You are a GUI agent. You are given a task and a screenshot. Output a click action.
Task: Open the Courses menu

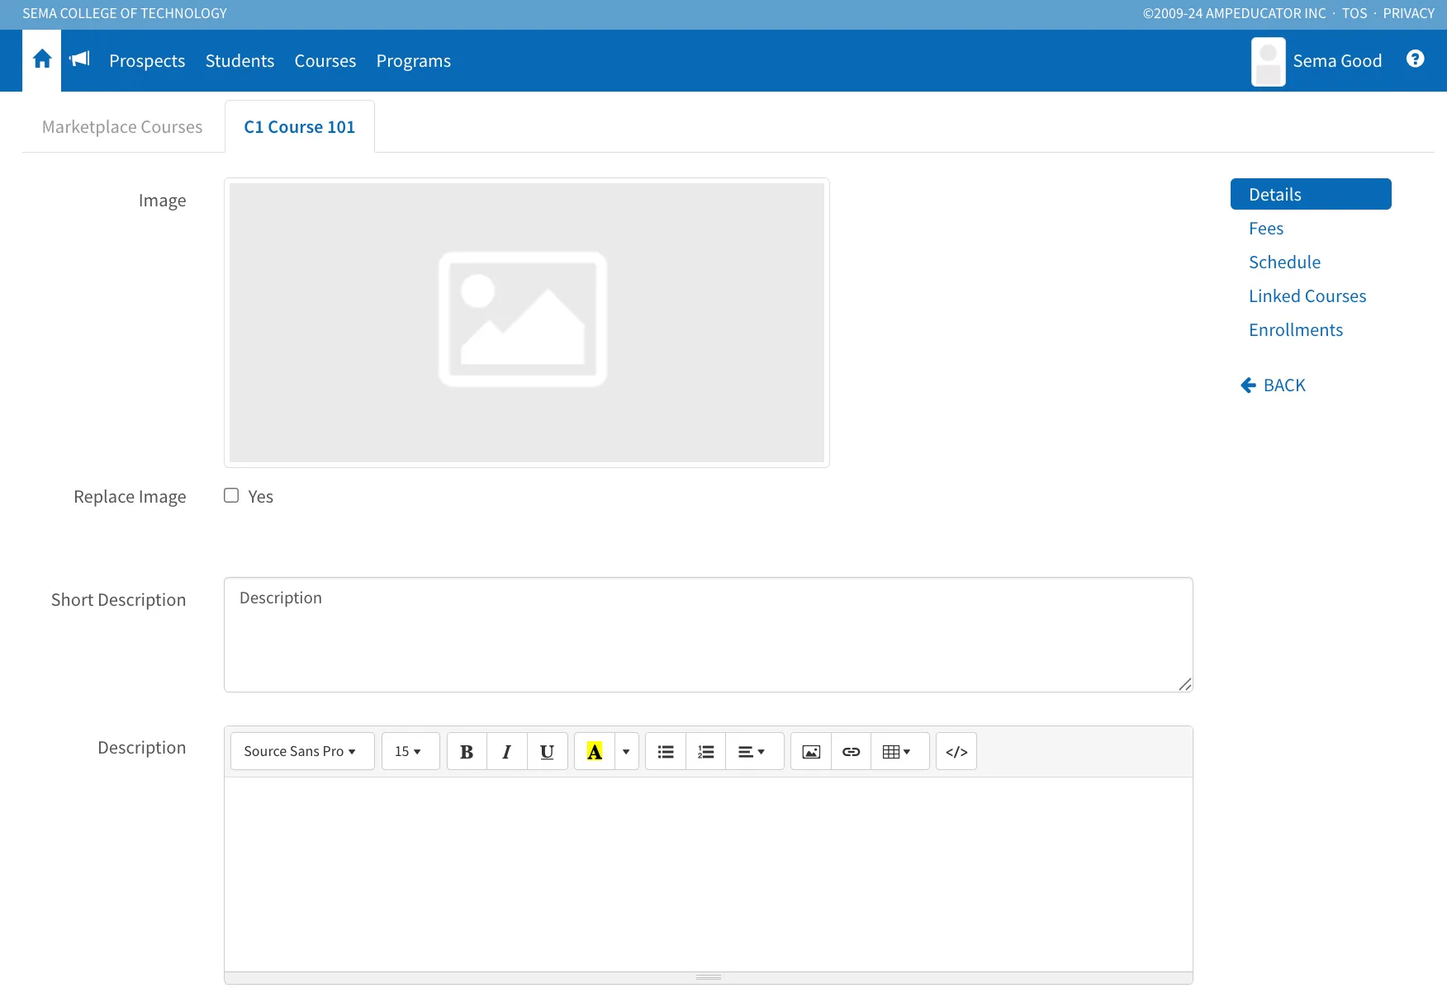pyautogui.click(x=325, y=61)
